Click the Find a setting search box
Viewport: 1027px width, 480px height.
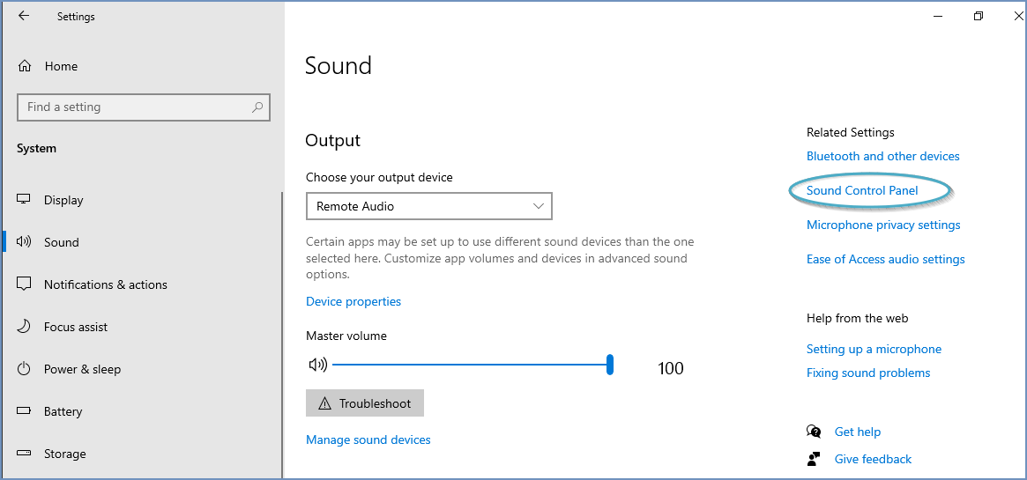(132, 107)
